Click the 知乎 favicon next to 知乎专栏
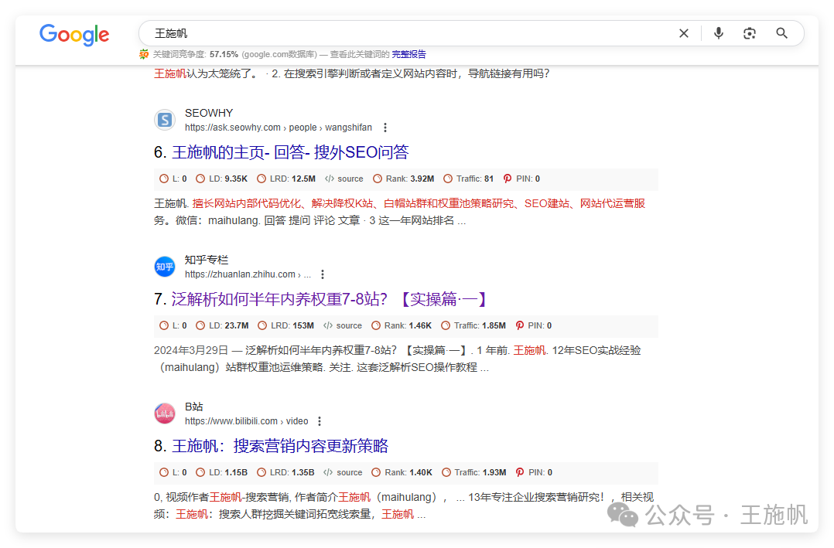Viewport: 834px width, 548px height. coord(164,267)
